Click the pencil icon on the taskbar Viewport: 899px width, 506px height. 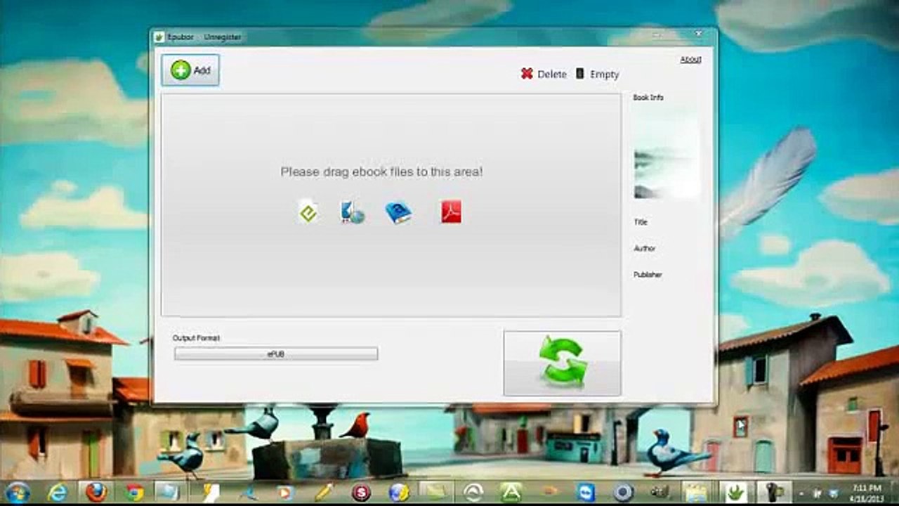[324, 492]
